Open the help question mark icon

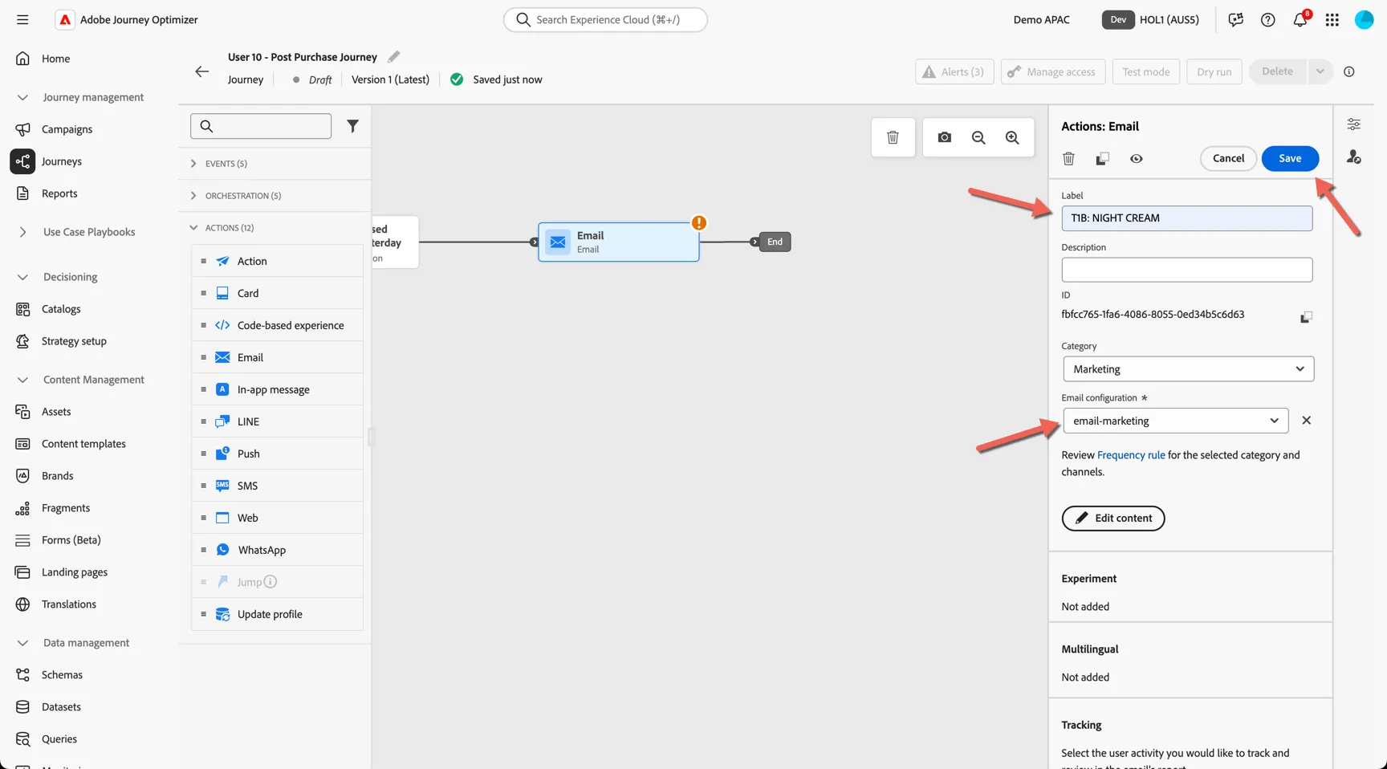pyautogui.click(x=1268, y=20)
